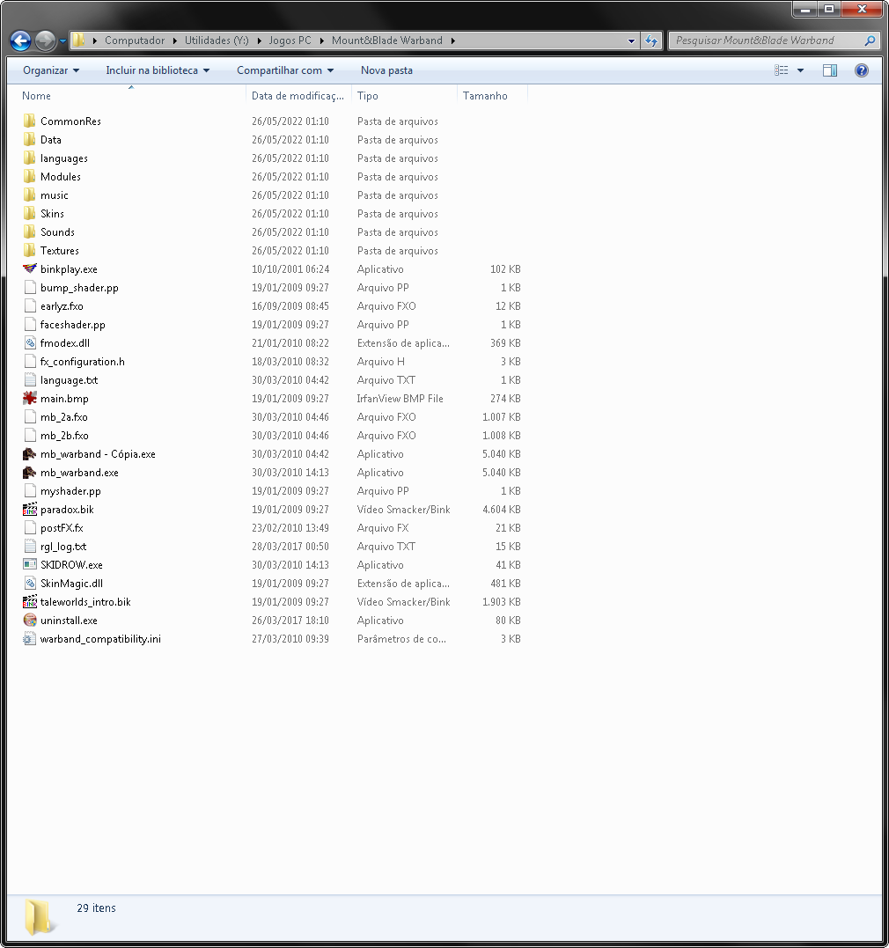
Task: Expand the view options dropdown arrow
Action: click(801, 70)
